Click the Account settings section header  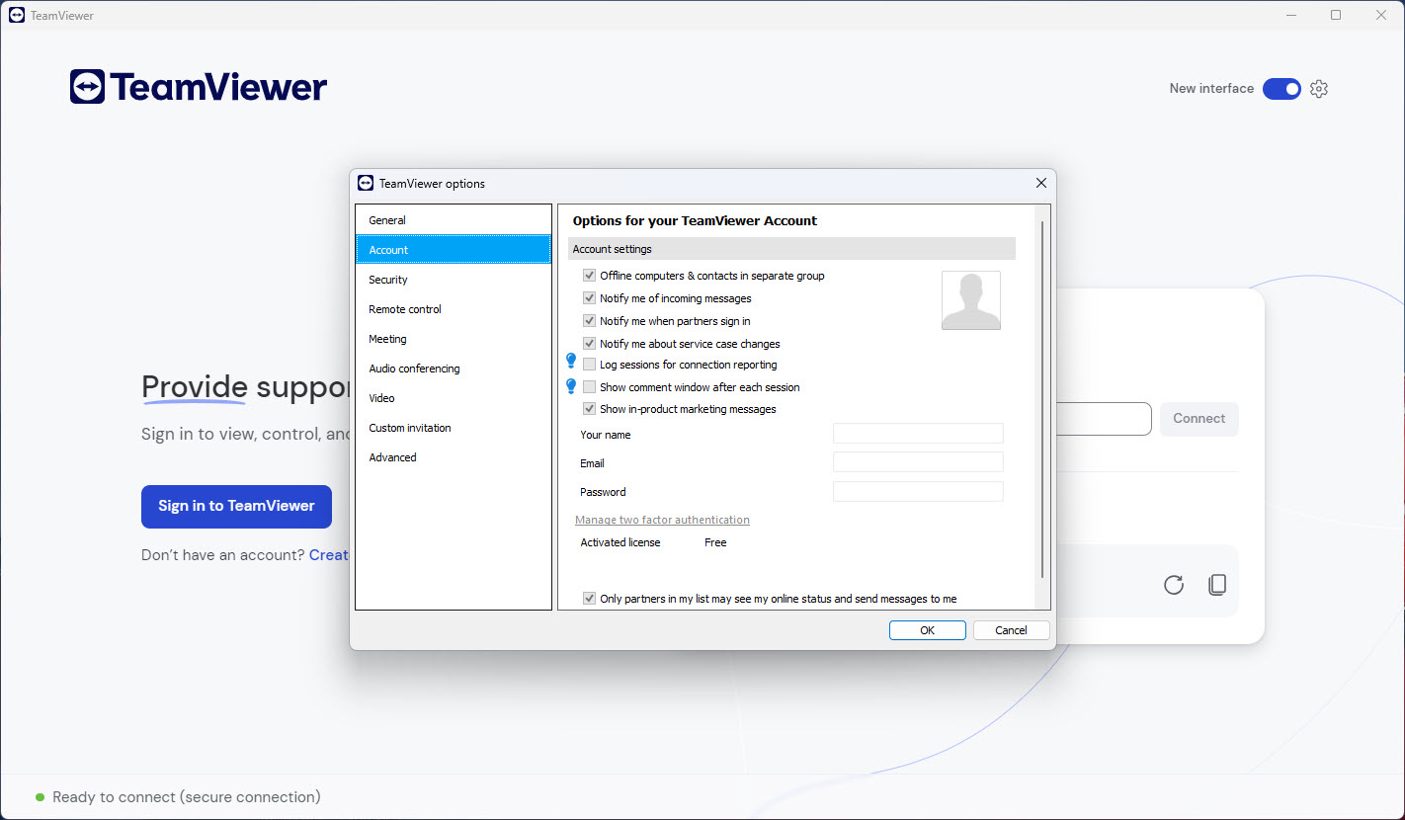791,249
